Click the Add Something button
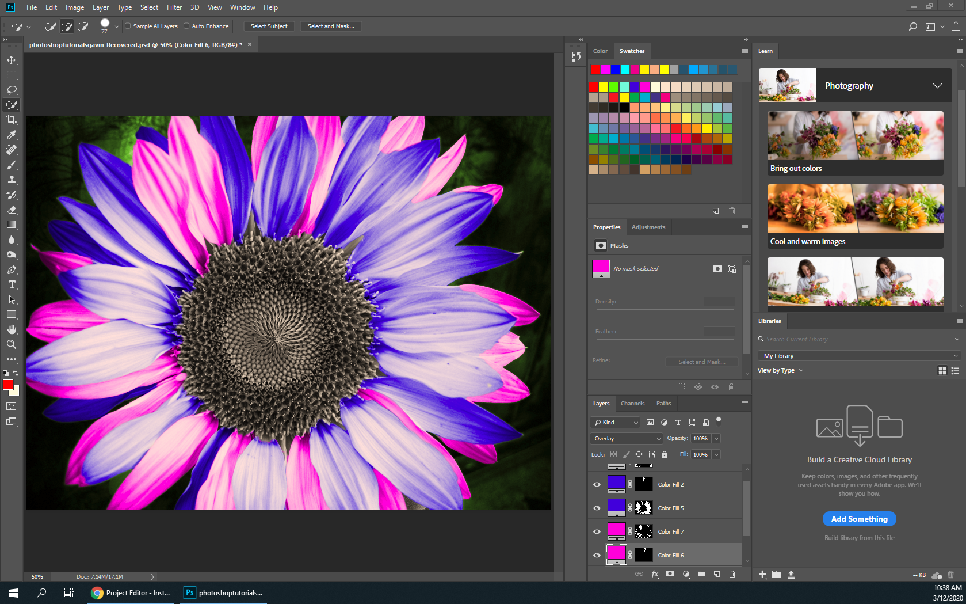 click(x=859, y=519)
